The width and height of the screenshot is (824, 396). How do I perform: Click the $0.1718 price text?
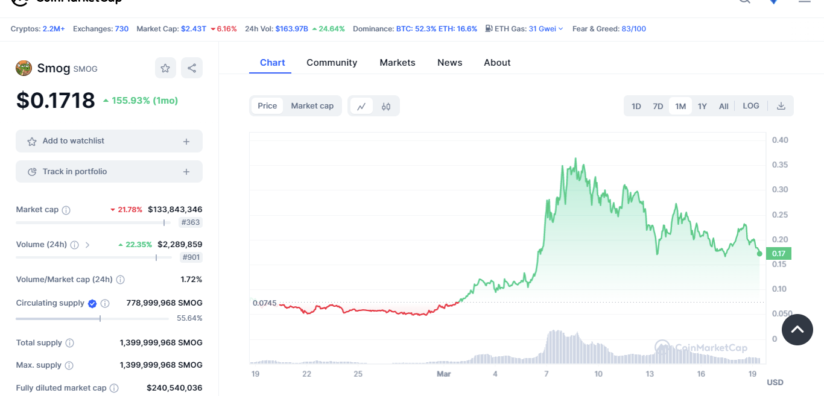pos(55,101)
